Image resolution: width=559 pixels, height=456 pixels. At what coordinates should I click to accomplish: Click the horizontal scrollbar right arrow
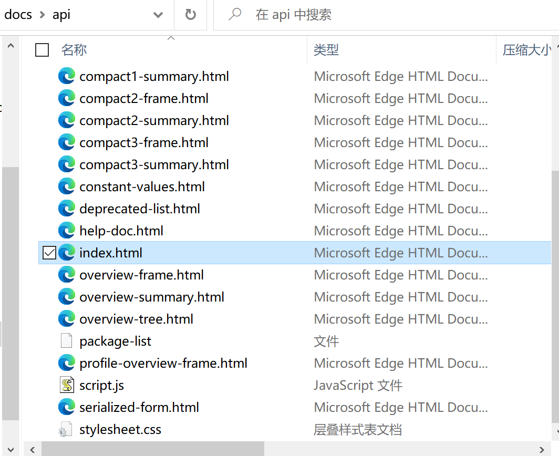(542, 450)
